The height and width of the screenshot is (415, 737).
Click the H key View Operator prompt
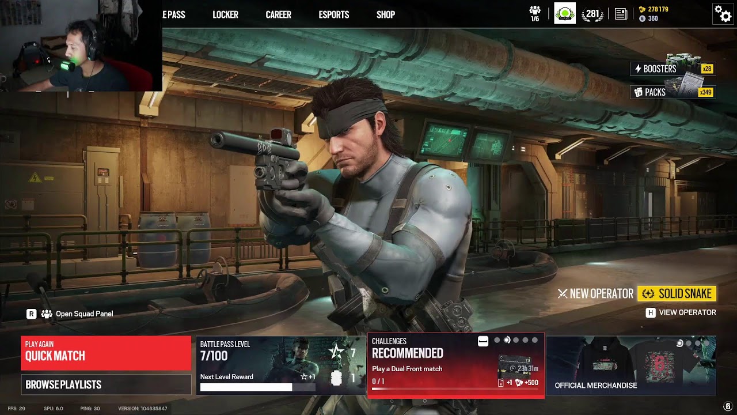pyautogui.click(x=651, y=312)
